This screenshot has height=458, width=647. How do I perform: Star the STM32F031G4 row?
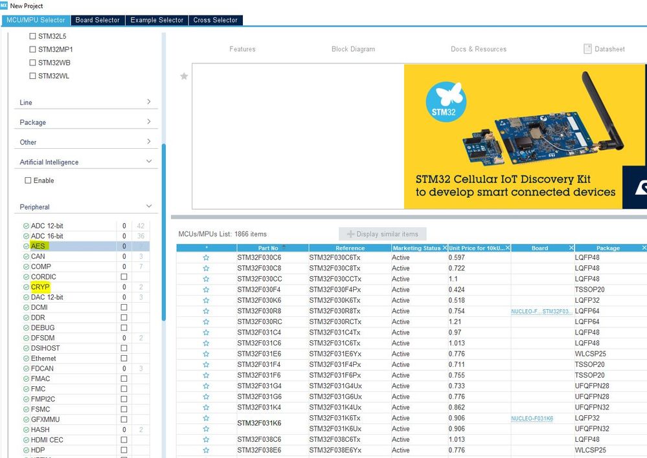pos(206,386)
